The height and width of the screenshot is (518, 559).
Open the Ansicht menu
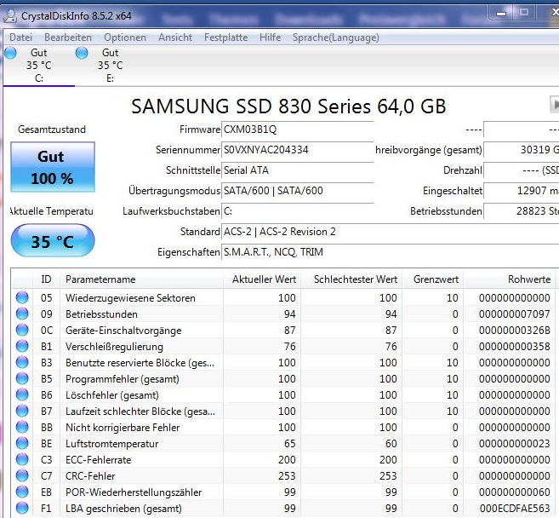coord(175,37)
